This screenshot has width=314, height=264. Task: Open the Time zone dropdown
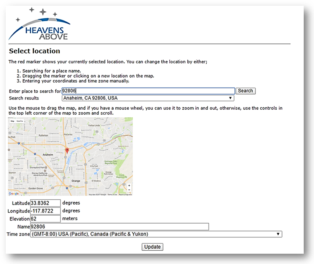tap(156, 234)
